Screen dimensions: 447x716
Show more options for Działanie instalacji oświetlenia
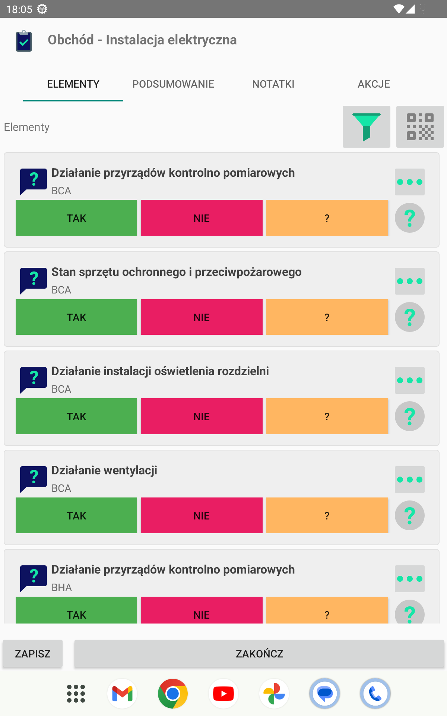click(x=409, y=380)
